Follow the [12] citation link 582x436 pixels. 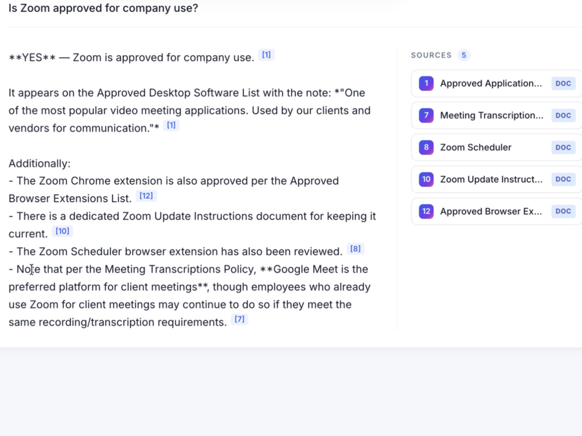146,196
